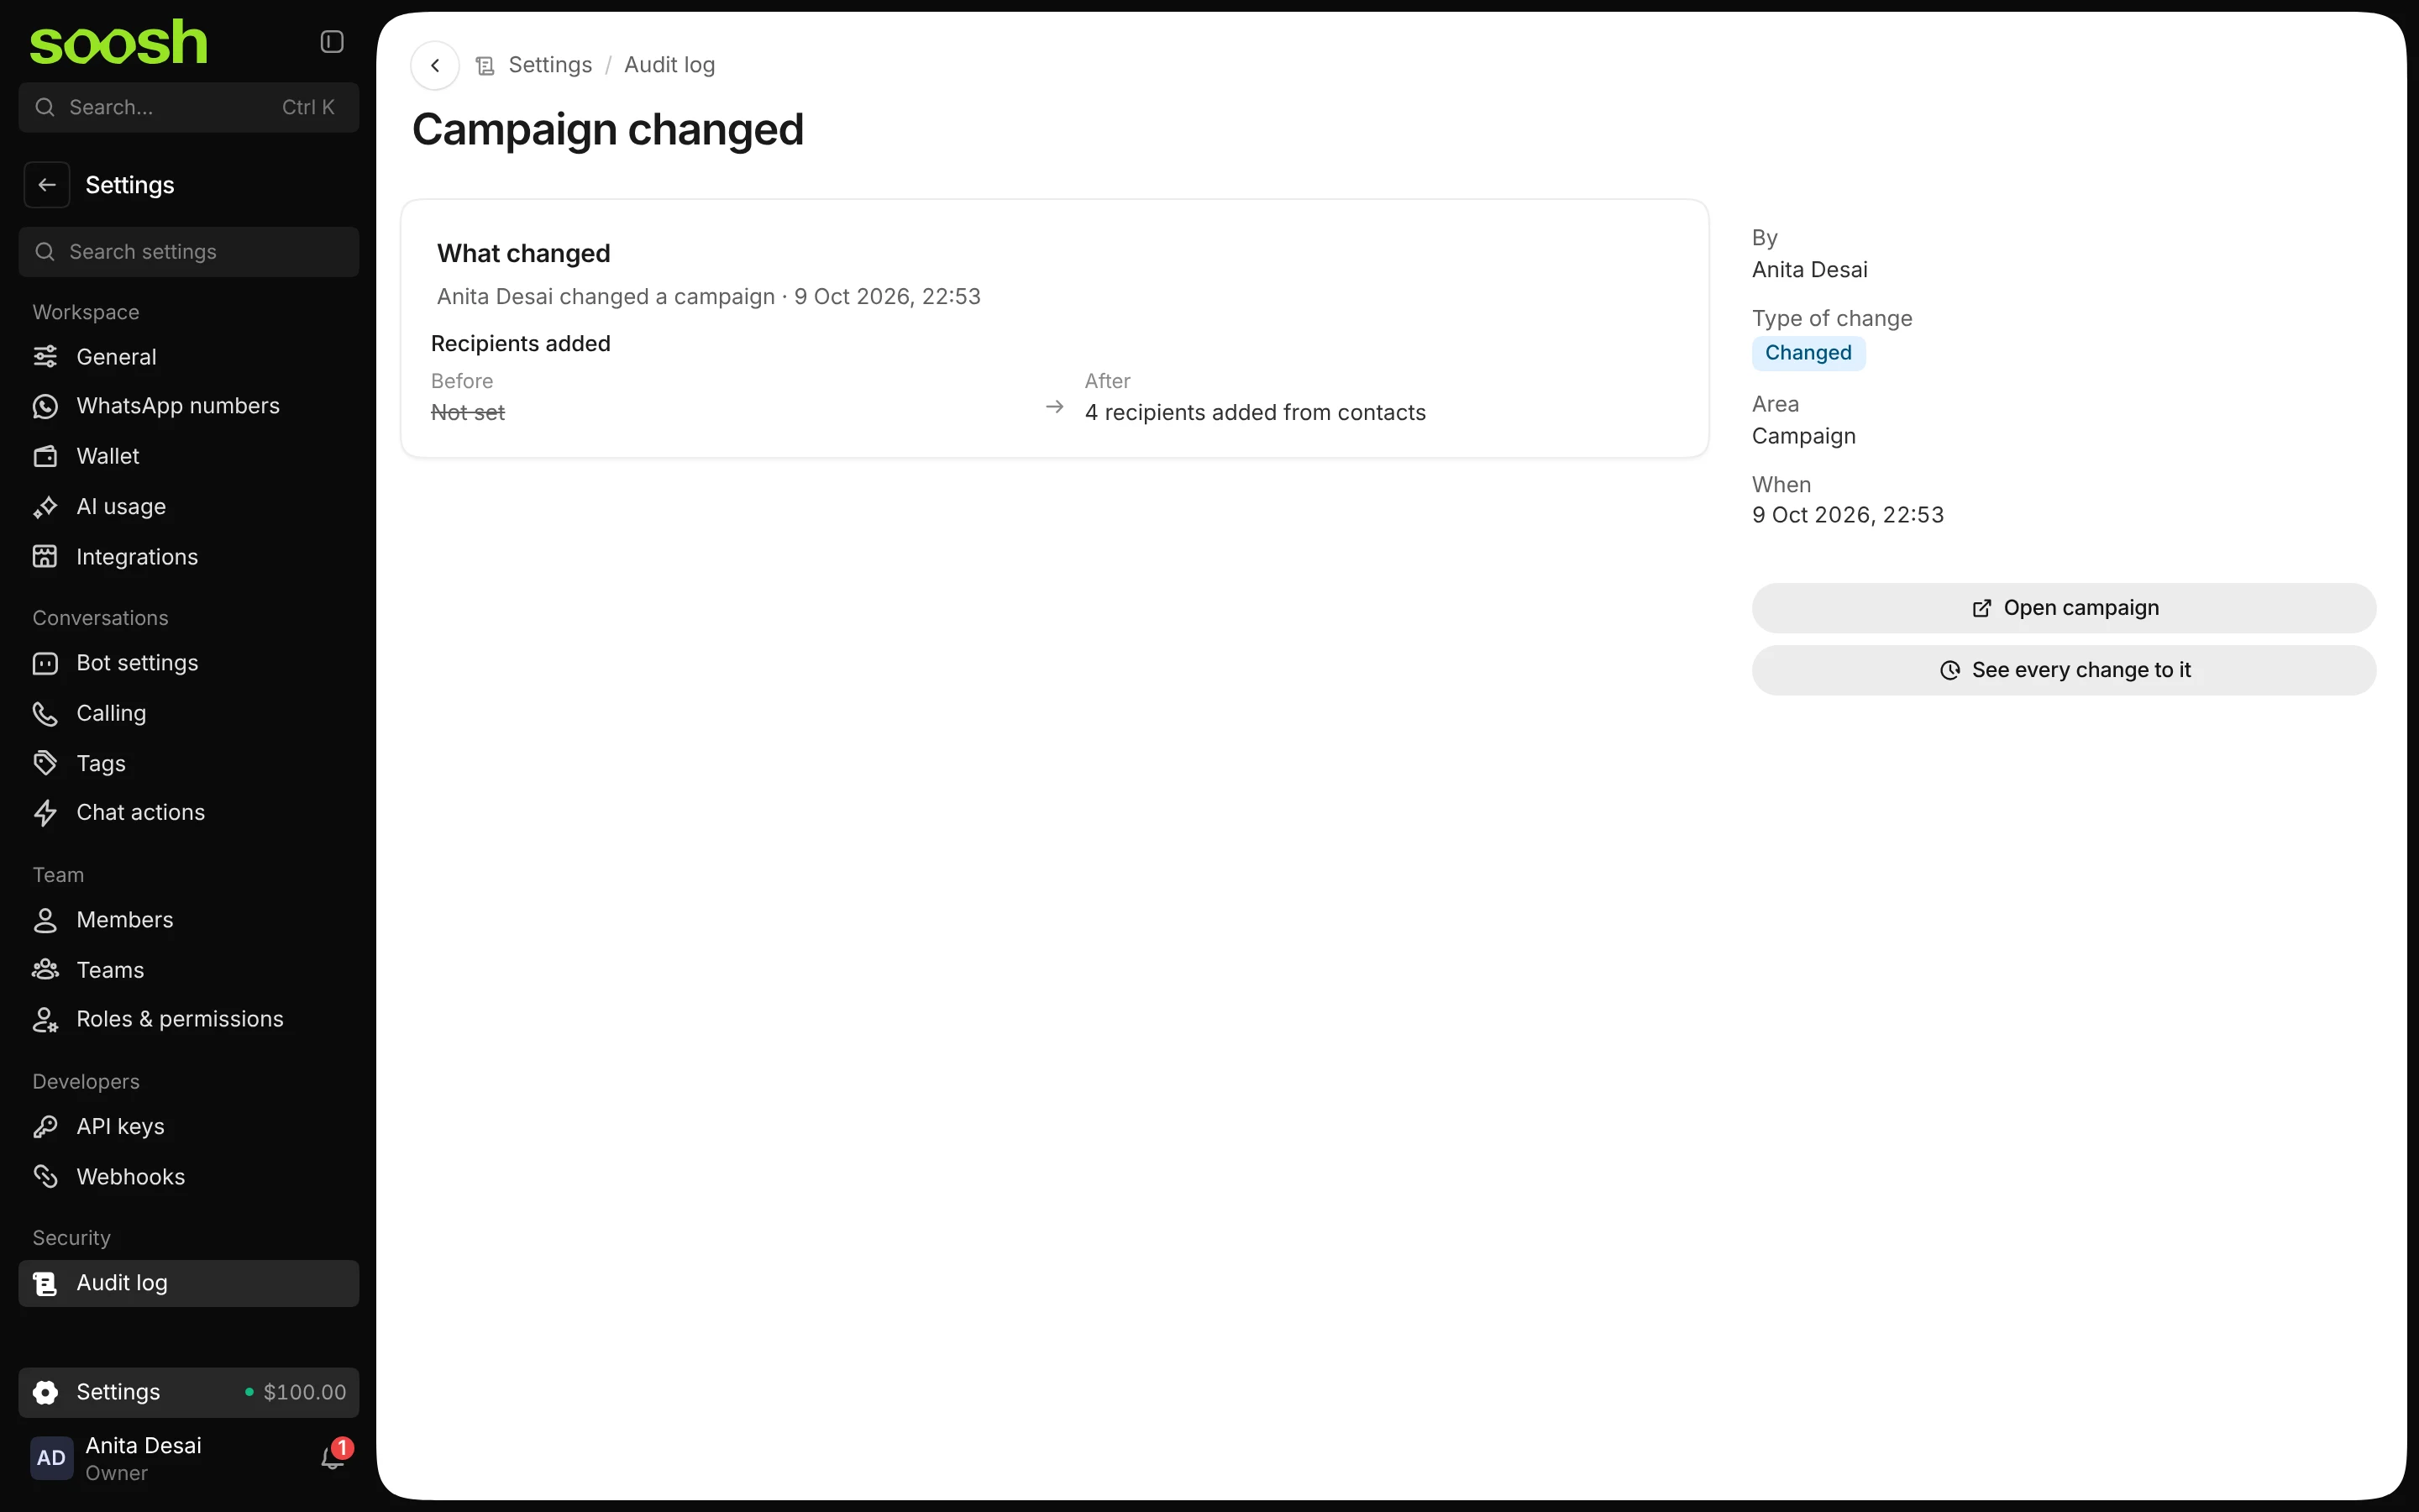Open API keys page

189,1127
